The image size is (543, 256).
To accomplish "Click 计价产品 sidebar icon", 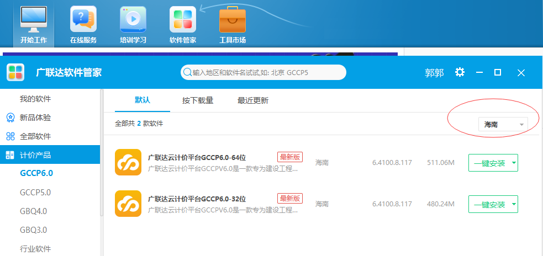I will tap(10, 154).
